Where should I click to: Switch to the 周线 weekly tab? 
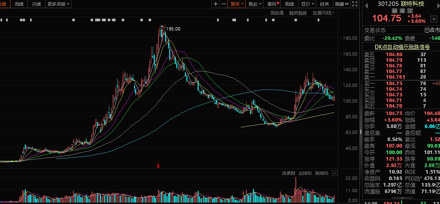19,4
